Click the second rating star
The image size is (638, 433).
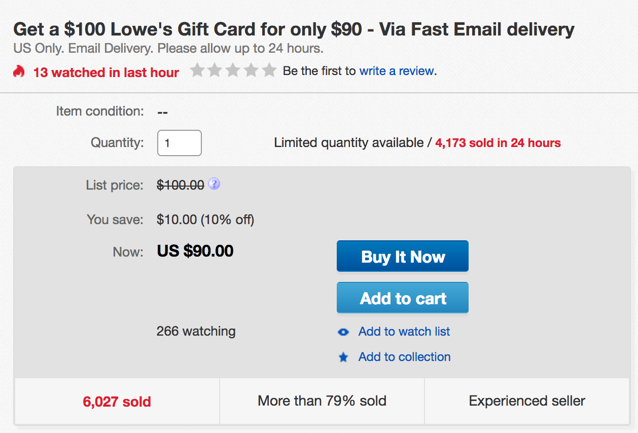pos(215,70)
